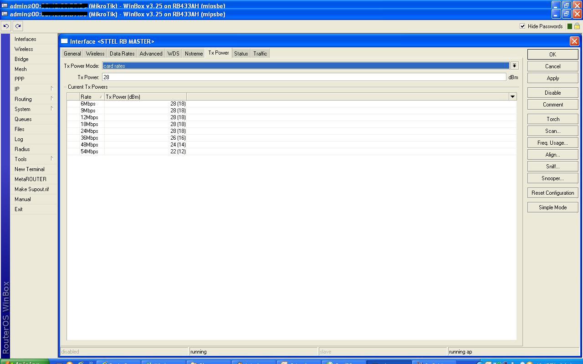
Task: Expand the System submenu
Action: point(34,109)
